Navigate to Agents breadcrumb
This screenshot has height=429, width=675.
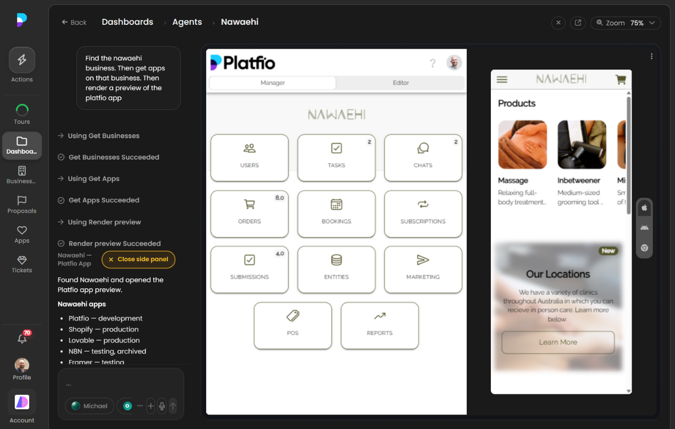[x=187, y=22]
